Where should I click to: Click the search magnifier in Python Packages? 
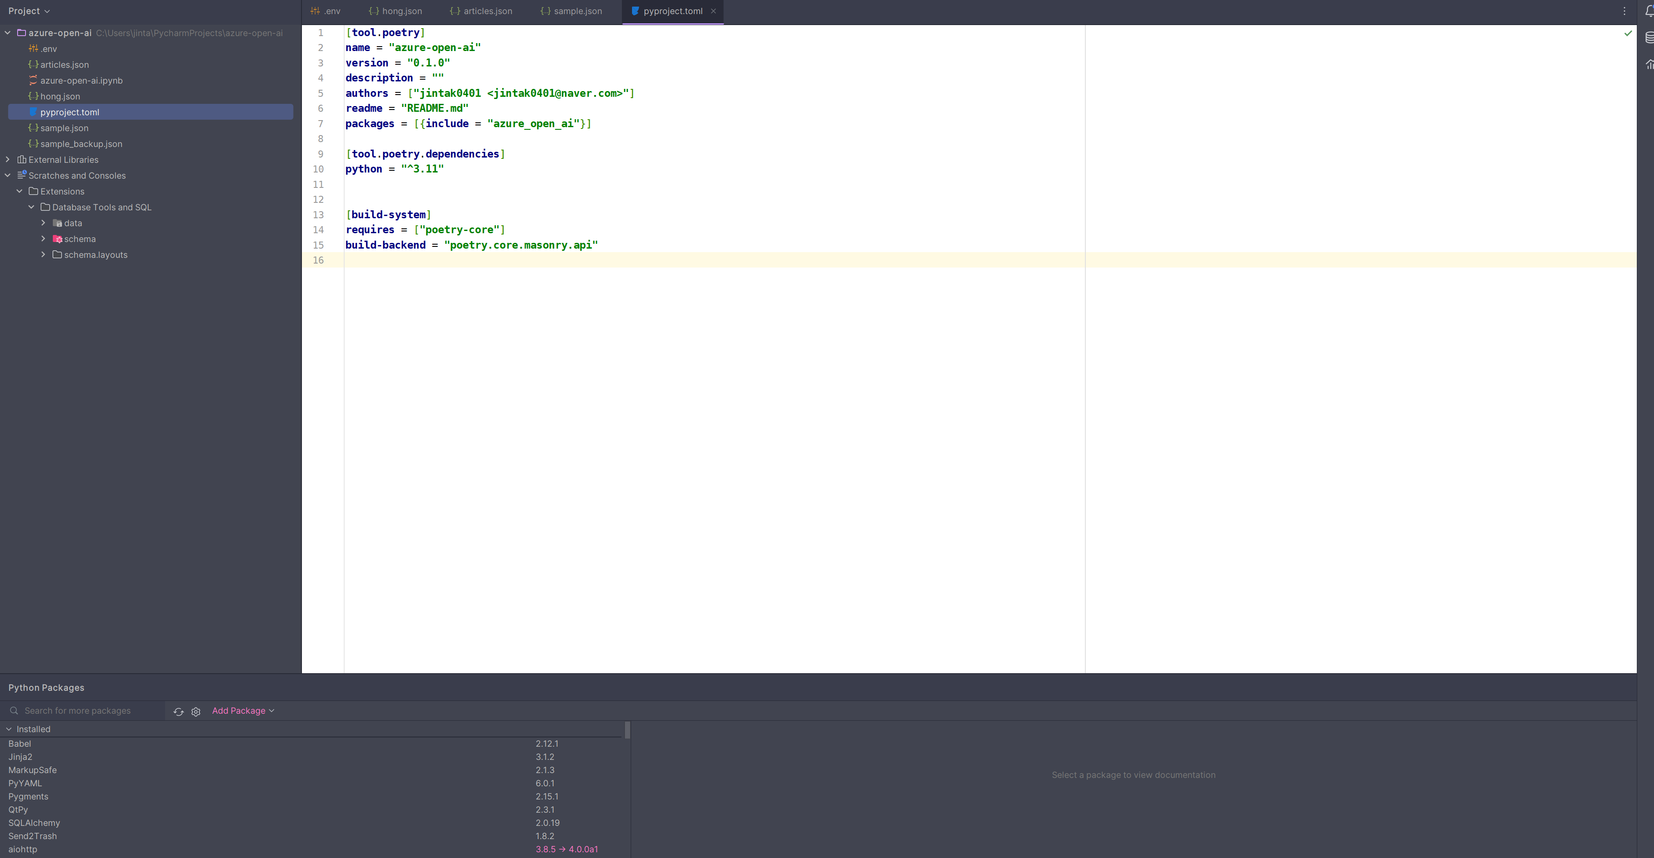[x=14, y=711]
